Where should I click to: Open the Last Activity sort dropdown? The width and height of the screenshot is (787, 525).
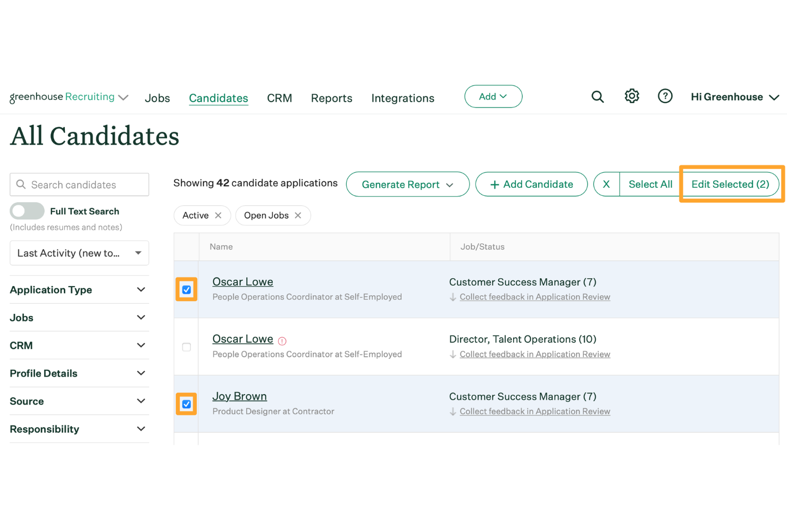click(79, 253)
